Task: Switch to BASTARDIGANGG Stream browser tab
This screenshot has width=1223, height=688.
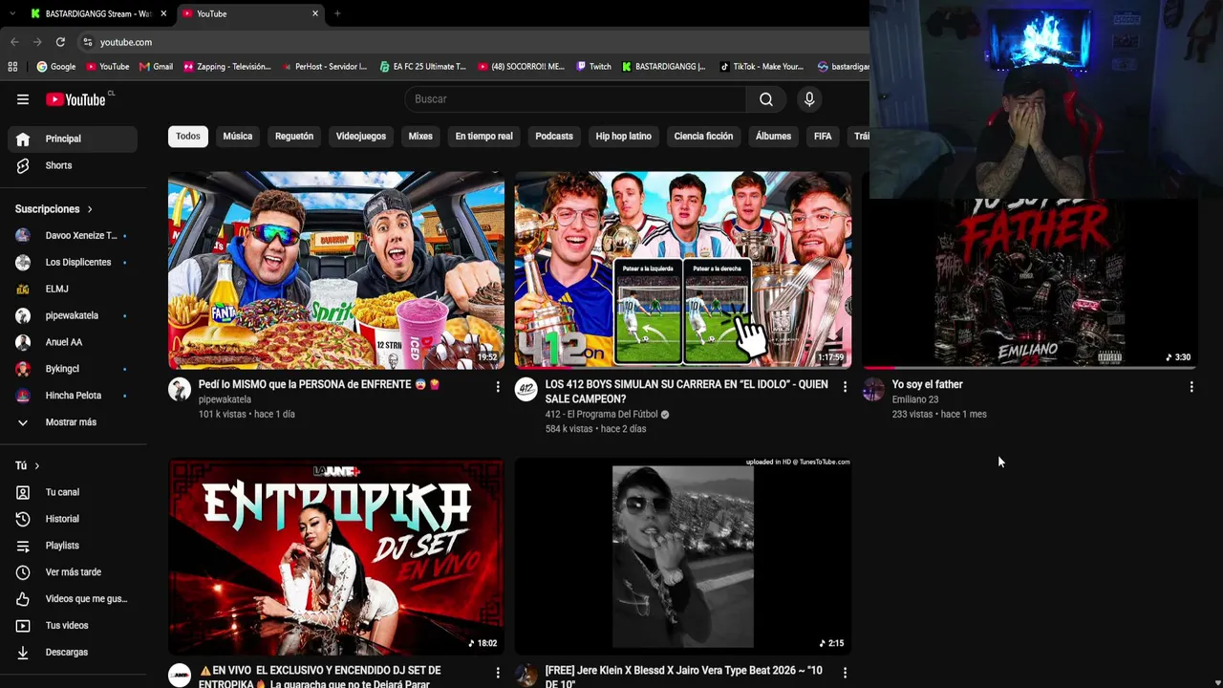Action: 97,13
